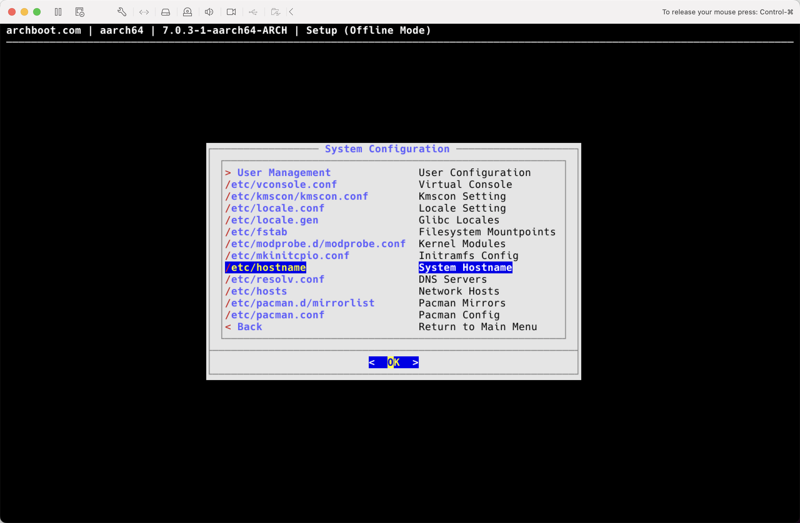
Task: Click 'Setup (Offline Mode)' header text
Action: click(368, 30)
